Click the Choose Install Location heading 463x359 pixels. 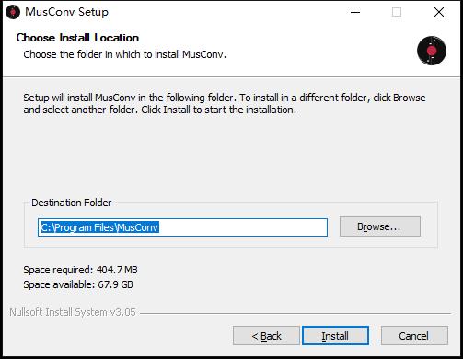(x=77, y=38)
